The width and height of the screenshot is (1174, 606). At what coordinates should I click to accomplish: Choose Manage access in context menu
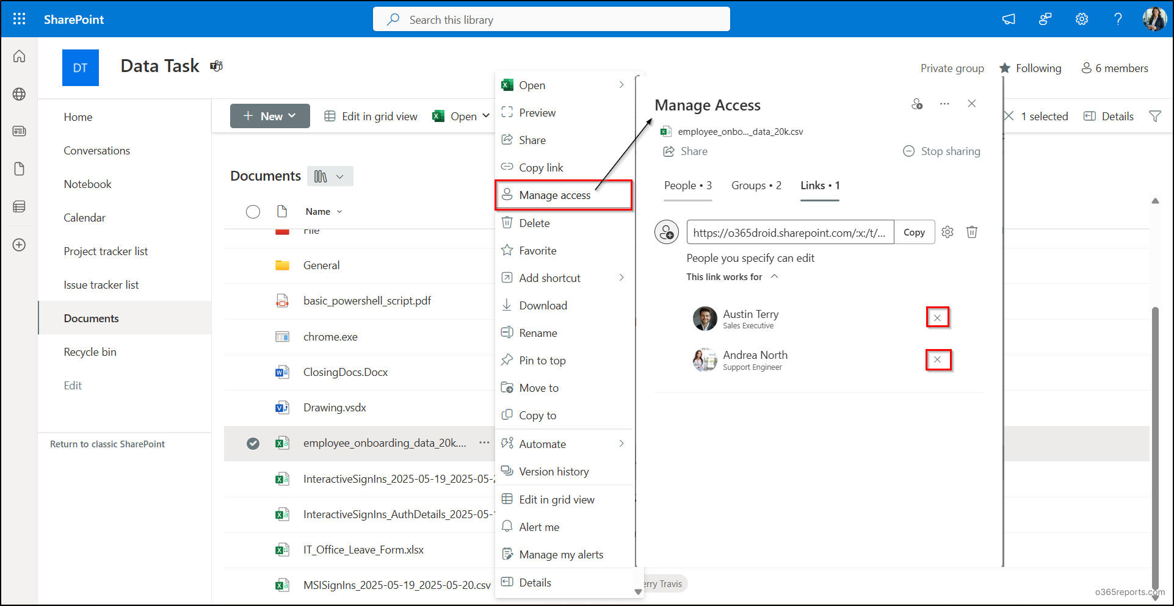click(563, 195)
